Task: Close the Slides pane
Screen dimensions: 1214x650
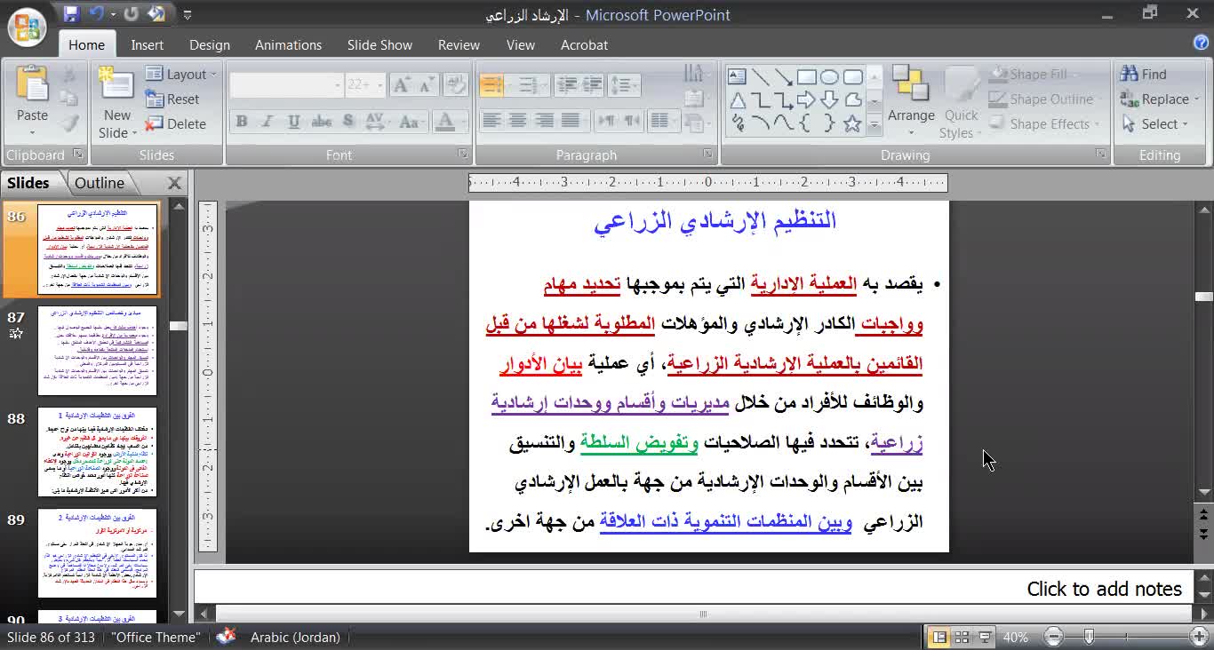Action: click(174, 183)
